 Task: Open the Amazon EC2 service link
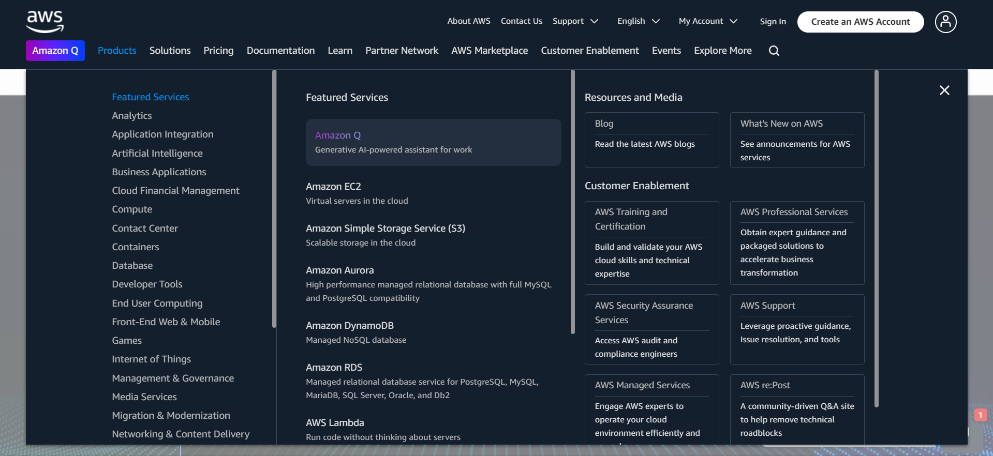[x=333, y=187]
